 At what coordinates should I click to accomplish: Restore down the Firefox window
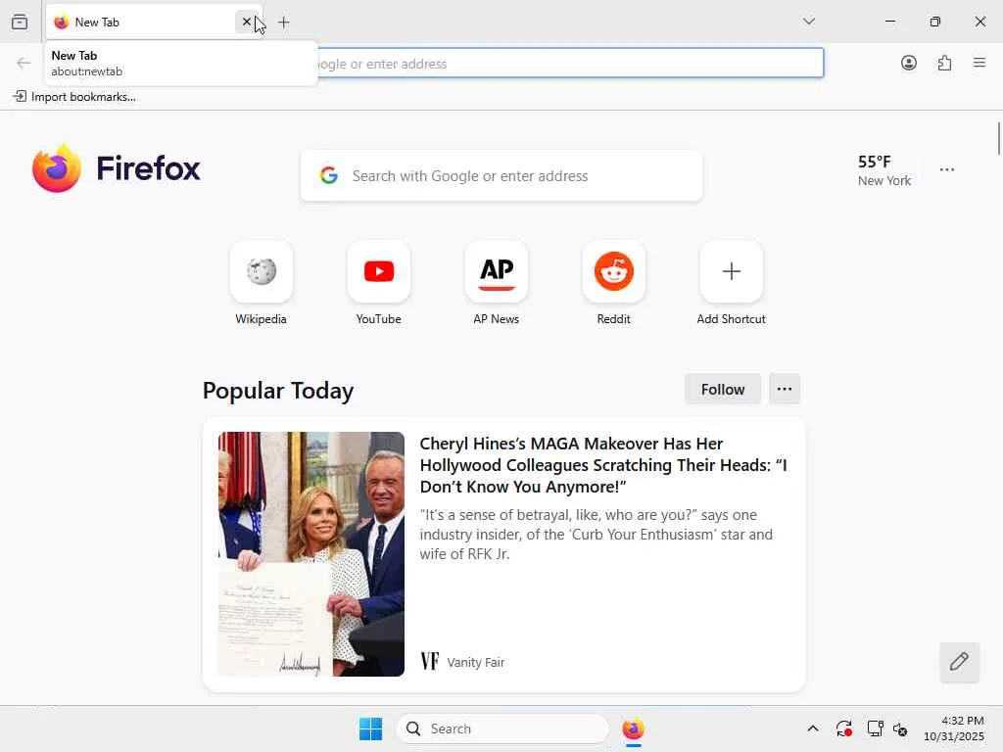coord(935,22)
